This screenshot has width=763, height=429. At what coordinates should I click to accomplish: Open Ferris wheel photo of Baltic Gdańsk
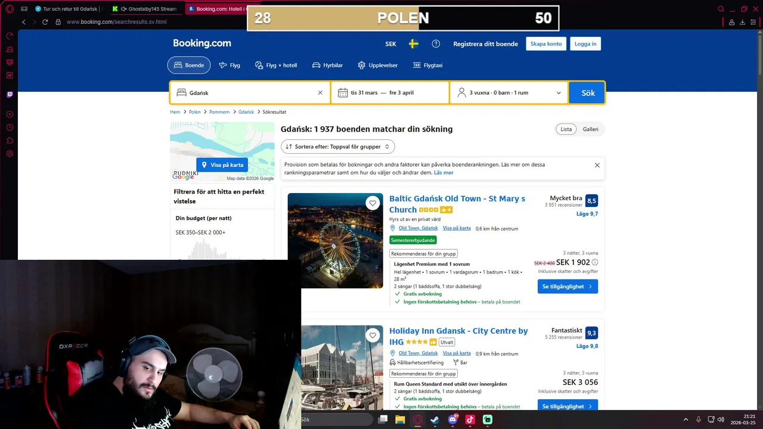click(335, 241)
